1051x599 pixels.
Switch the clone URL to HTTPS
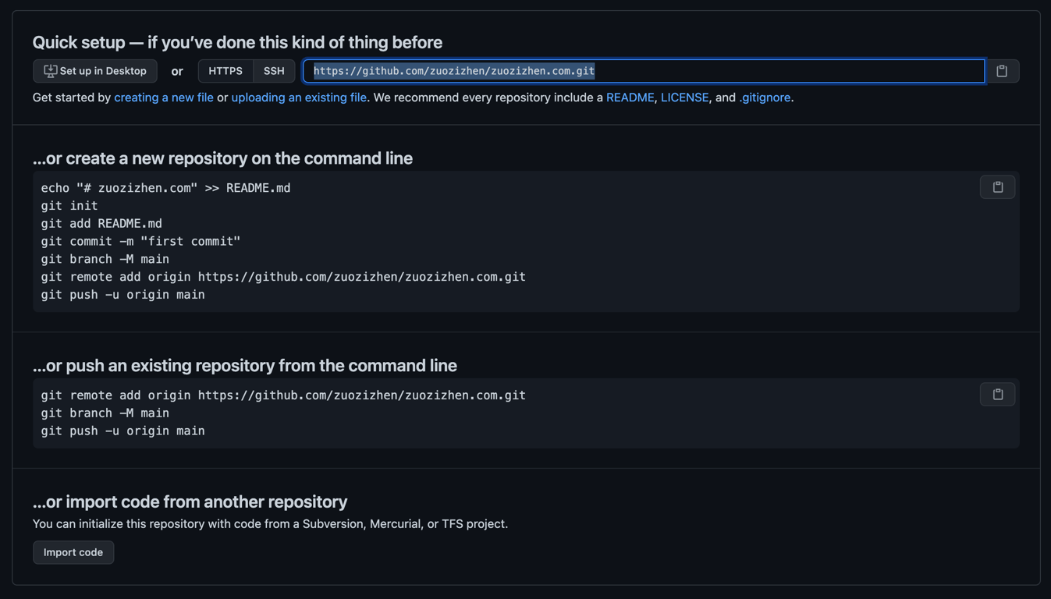coord(225,71)
